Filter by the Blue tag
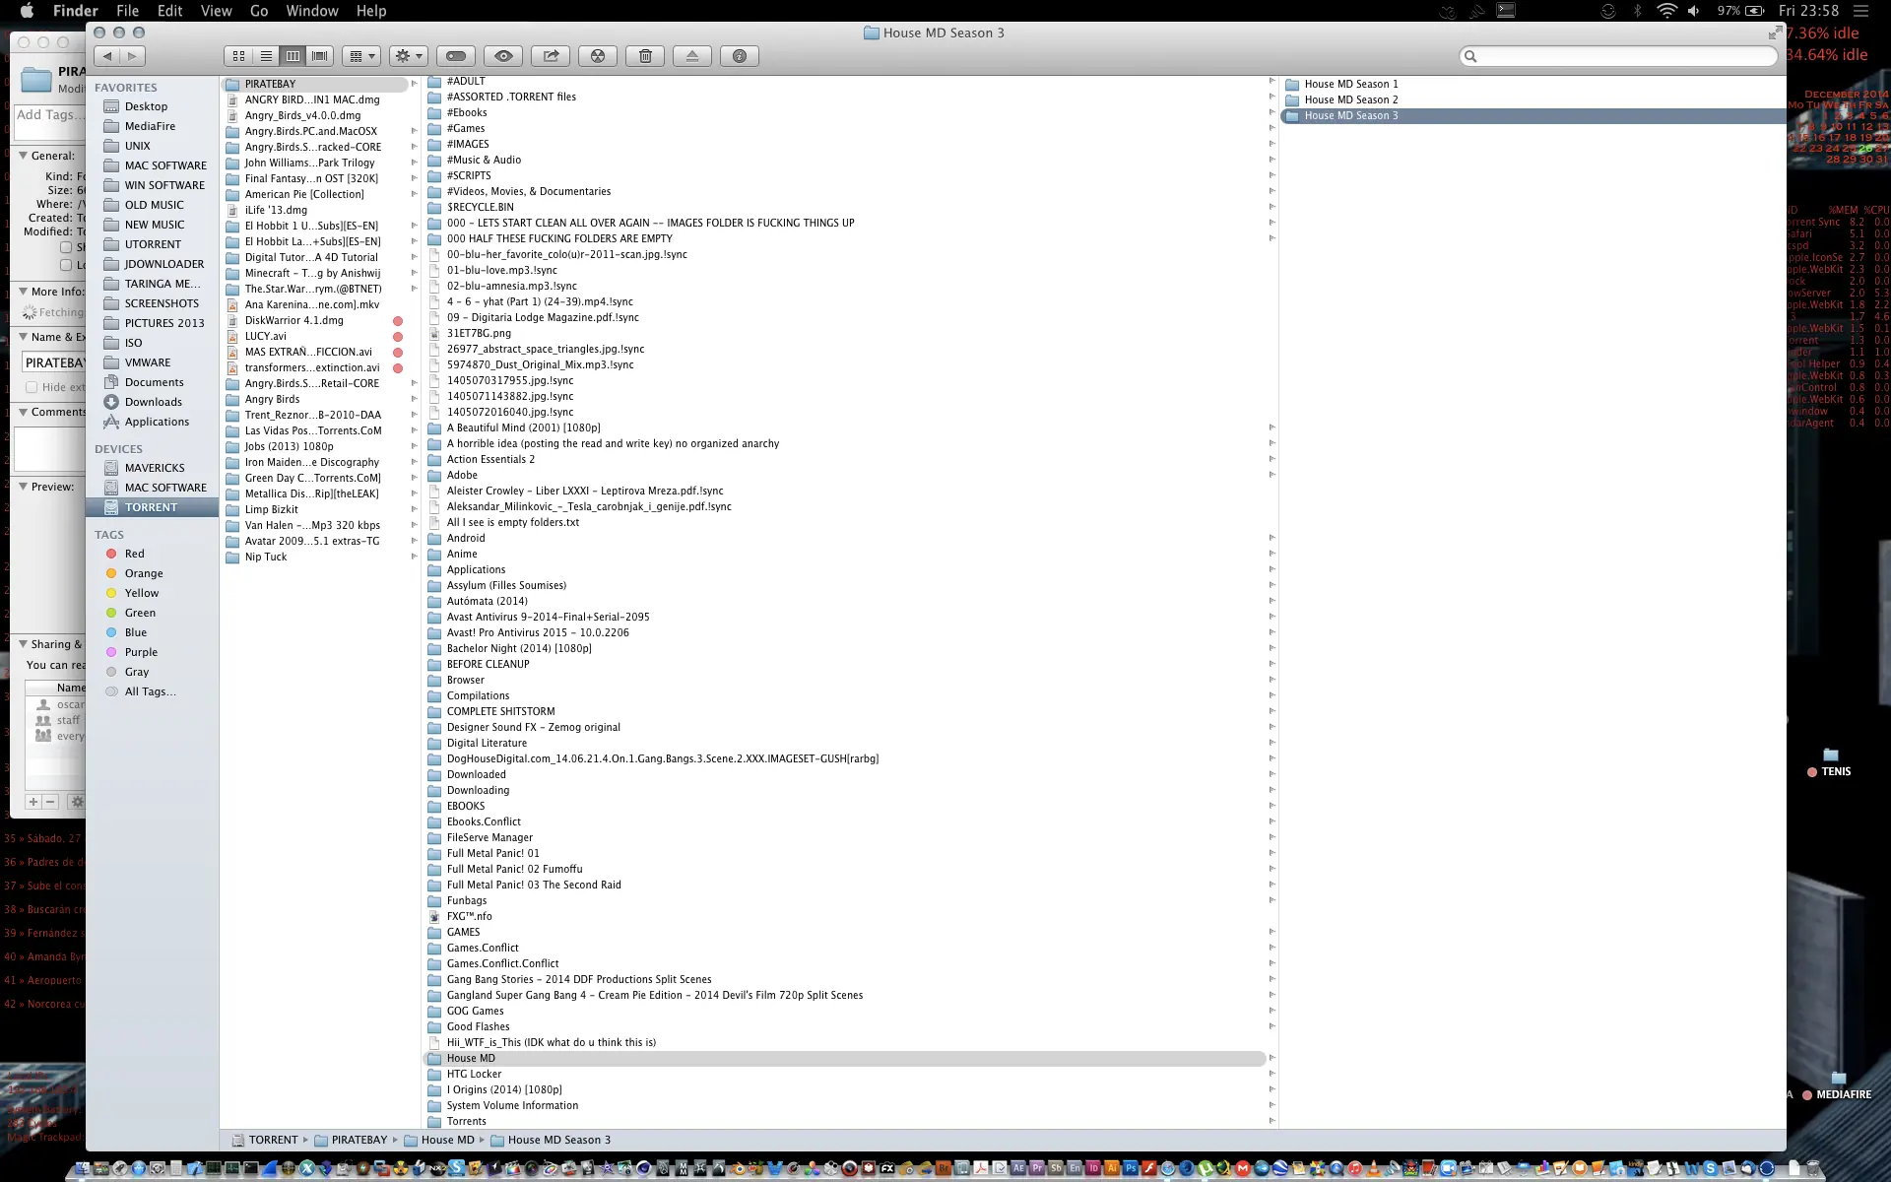1891x1182 pixels. click(136, 632)
